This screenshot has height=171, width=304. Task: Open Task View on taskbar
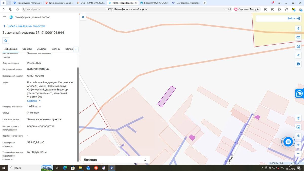coord(57,168)
